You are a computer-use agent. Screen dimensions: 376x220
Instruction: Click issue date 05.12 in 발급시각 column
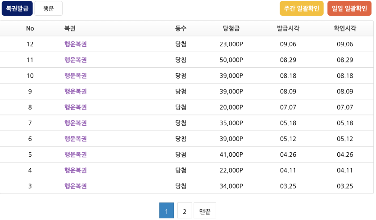(288, 139)
